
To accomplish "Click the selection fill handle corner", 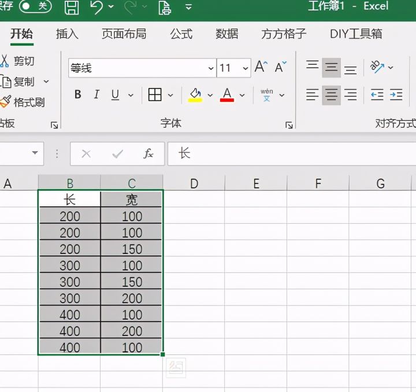I will 162,354.
